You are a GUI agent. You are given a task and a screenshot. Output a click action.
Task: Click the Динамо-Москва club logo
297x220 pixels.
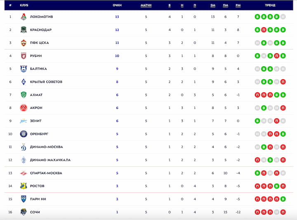[x=24, y=147]
